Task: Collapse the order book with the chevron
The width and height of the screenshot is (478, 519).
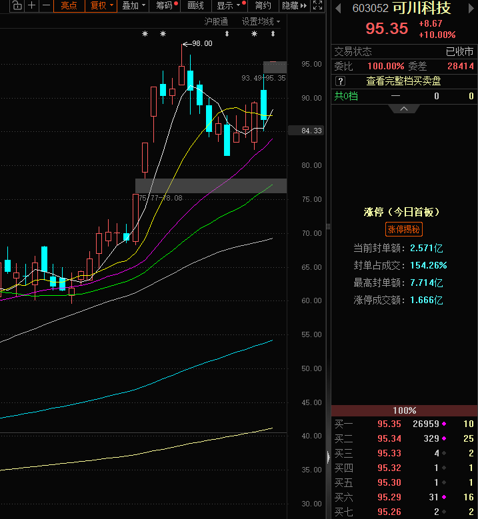Action: (x=404, y=109)
